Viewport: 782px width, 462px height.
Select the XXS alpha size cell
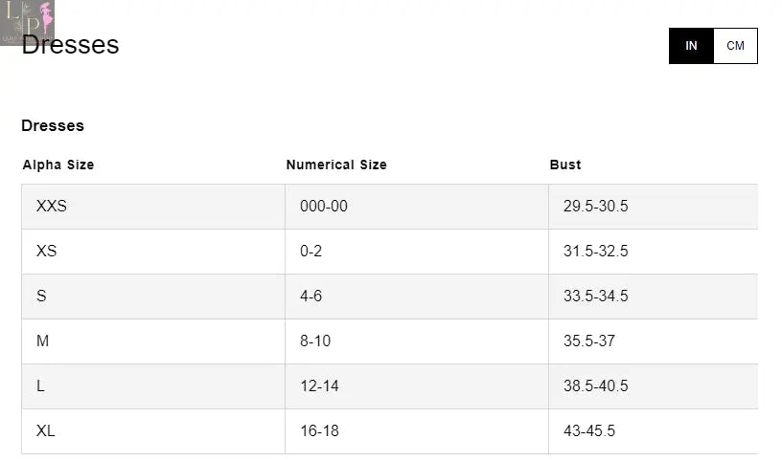[52, 207]
